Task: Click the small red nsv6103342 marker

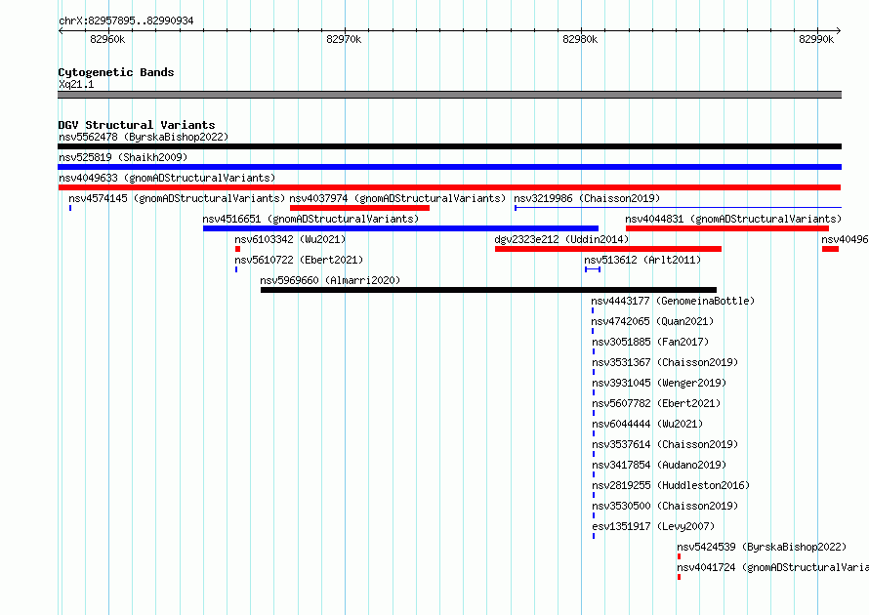Action: (237, 249)
